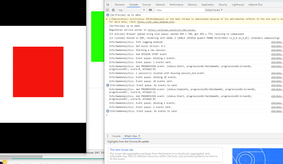This screenshot has width=283, height=164.
Task: Select 'Highlights from the Chrome 84 update' text
Action: coord(128,142)
